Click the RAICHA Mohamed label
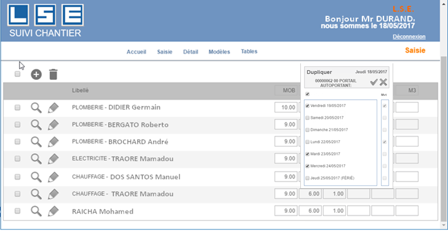Viewport: 448px width, 232px height. coord(103,212)
